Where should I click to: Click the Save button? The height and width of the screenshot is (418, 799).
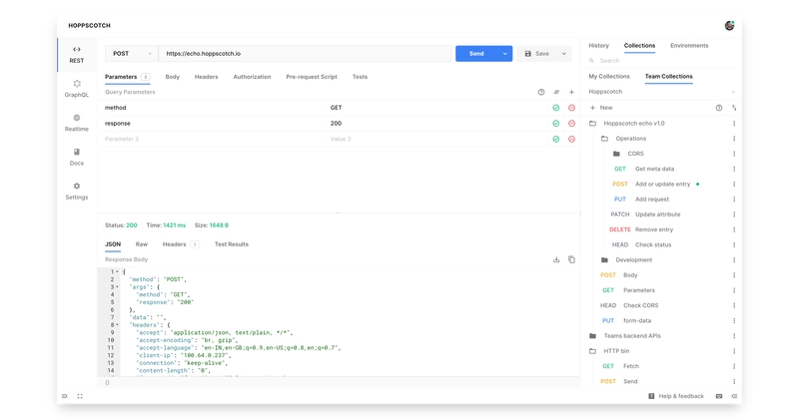537,54
